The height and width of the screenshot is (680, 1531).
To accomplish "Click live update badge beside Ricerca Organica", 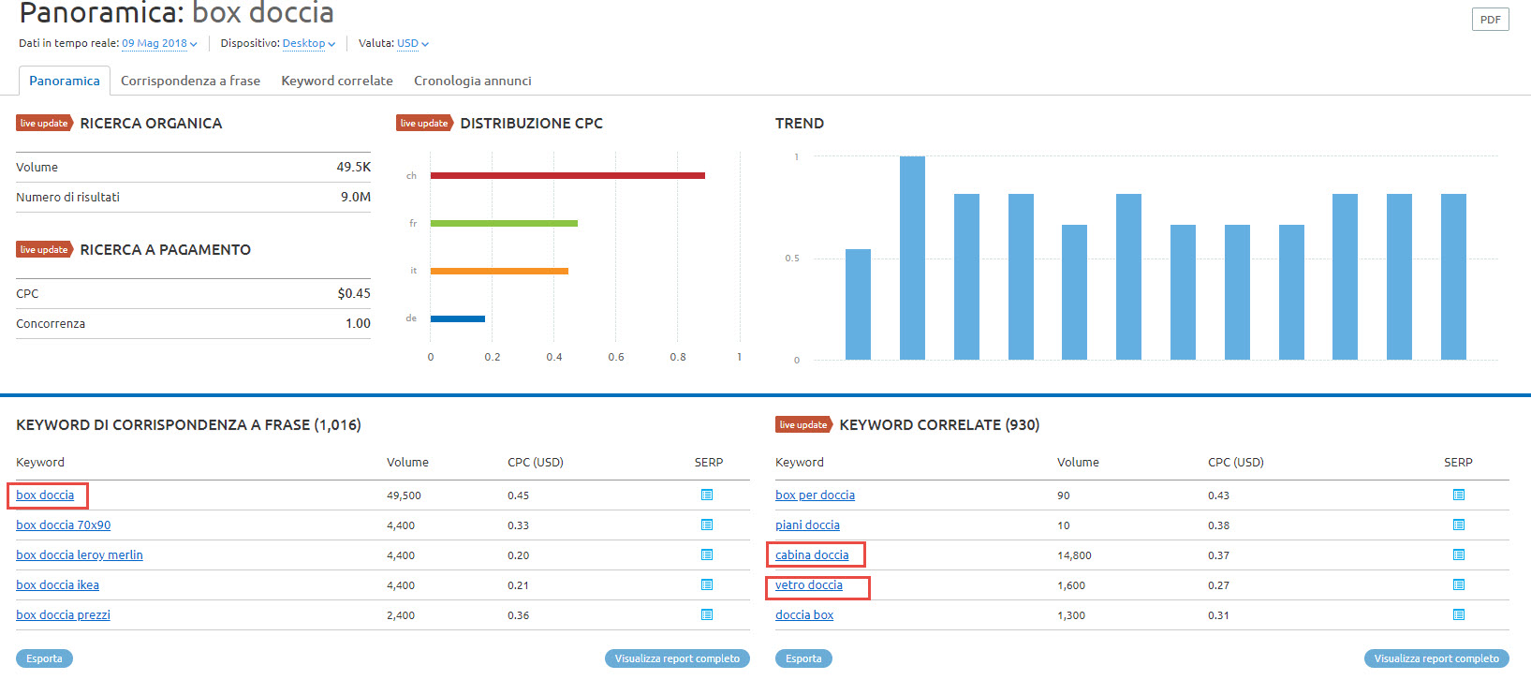I will pyautogui.click(x=44, y=123).
